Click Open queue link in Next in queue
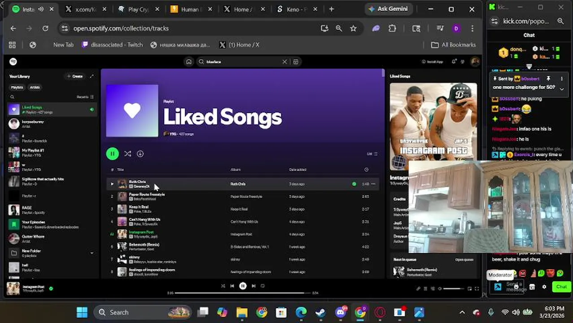This screenshot has height=323, width=573. [x=464, y=260]
